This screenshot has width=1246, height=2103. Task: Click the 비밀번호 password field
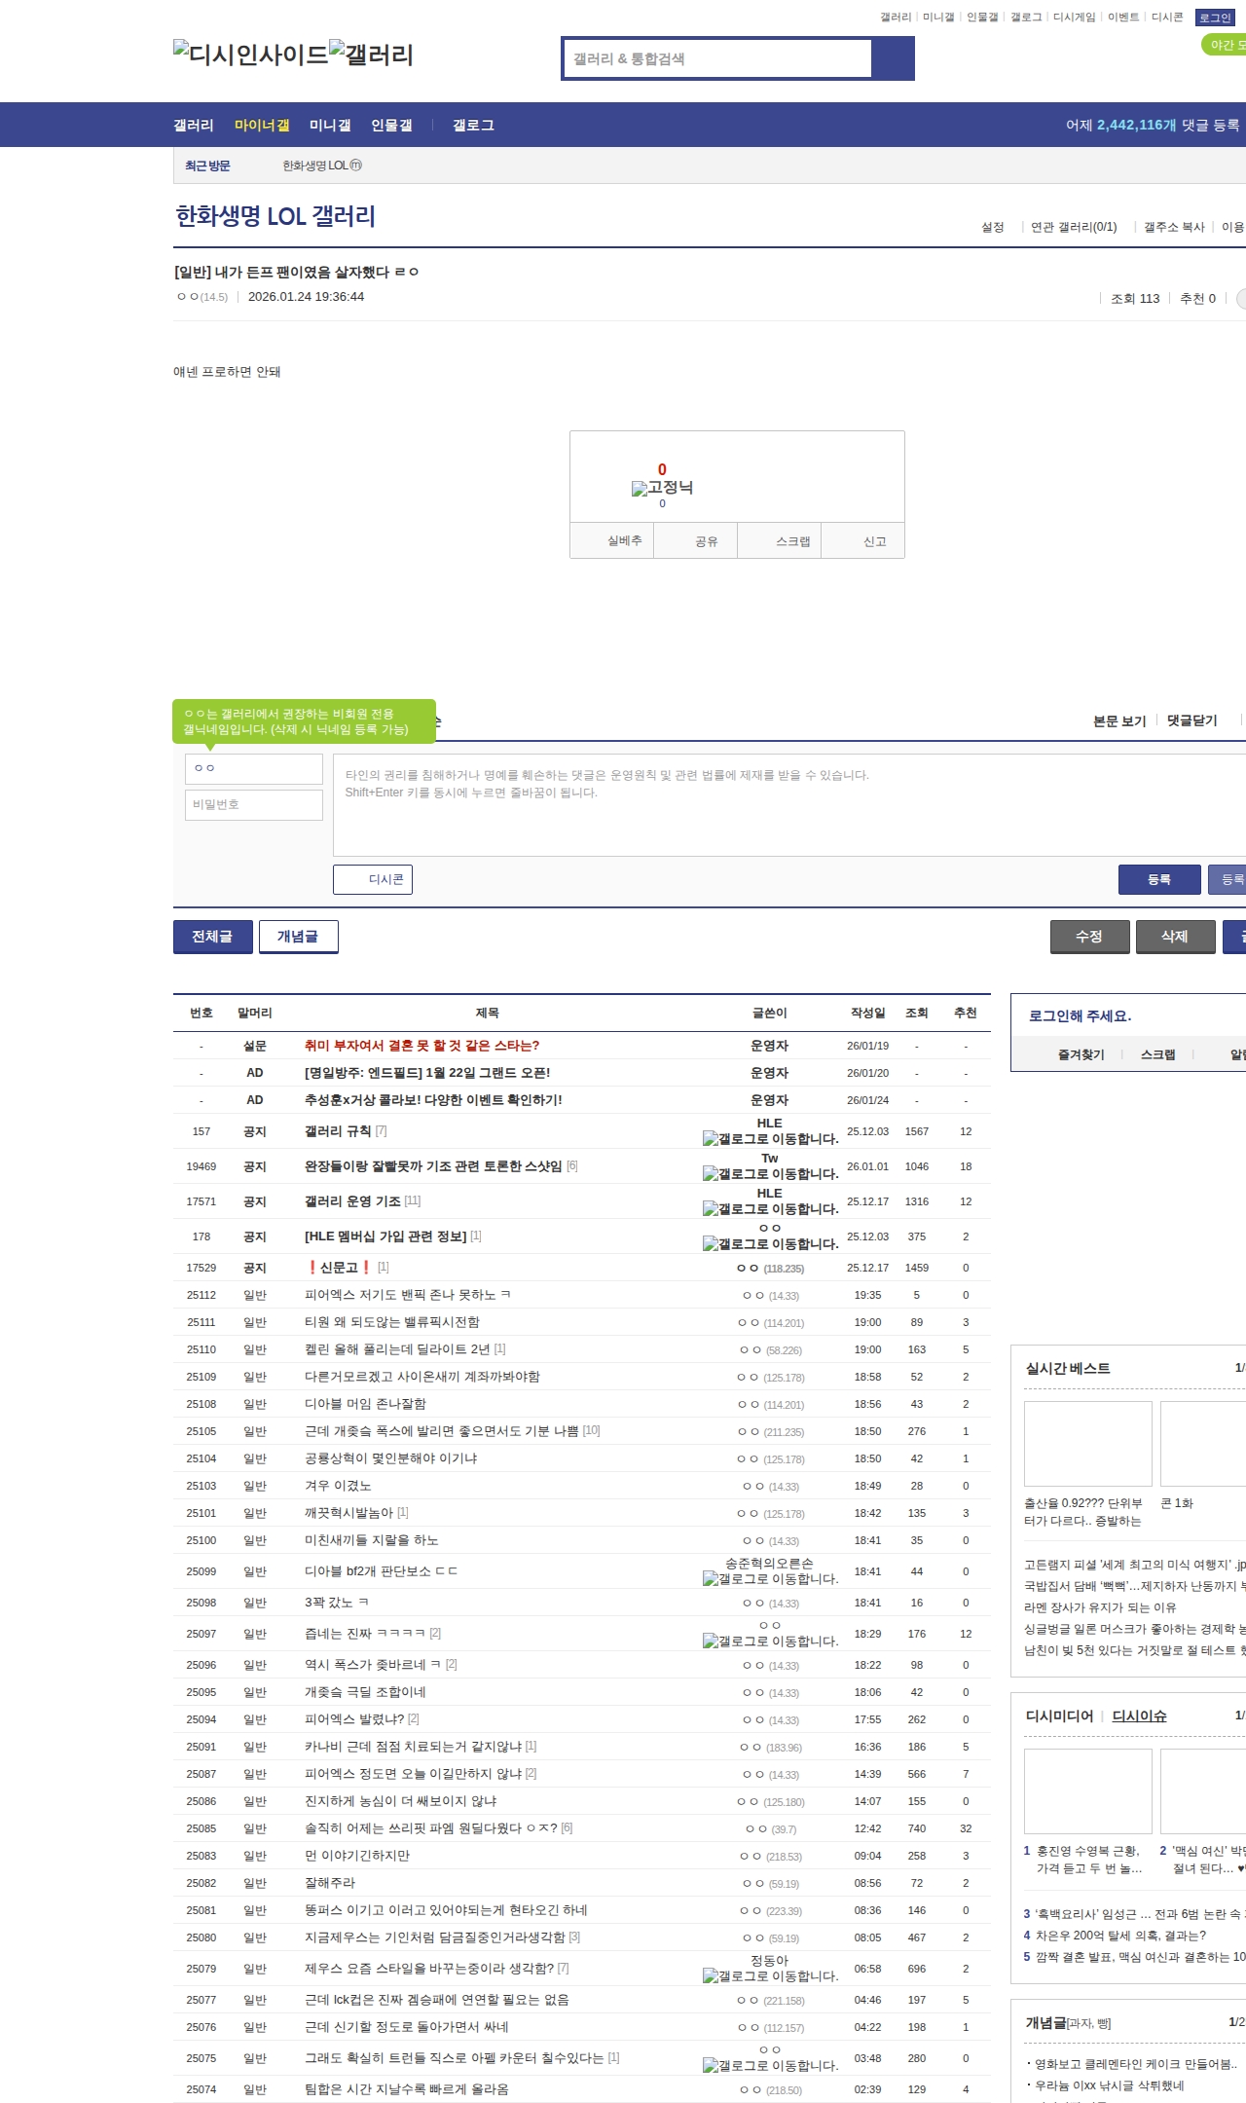(254, 805)
